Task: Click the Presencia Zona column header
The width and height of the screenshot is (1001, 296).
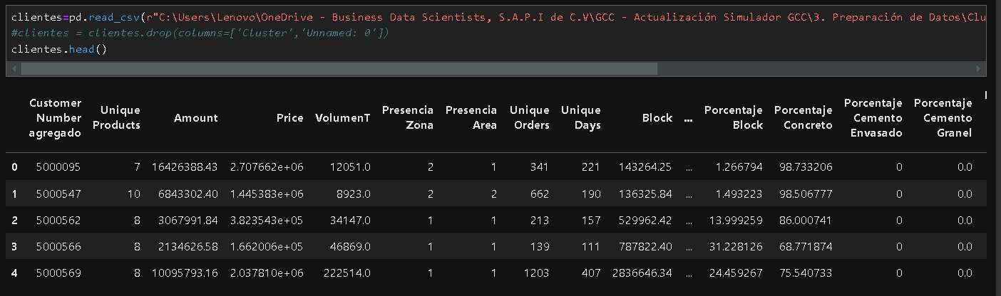Action: pyautogui.click(x=407, y=117)
